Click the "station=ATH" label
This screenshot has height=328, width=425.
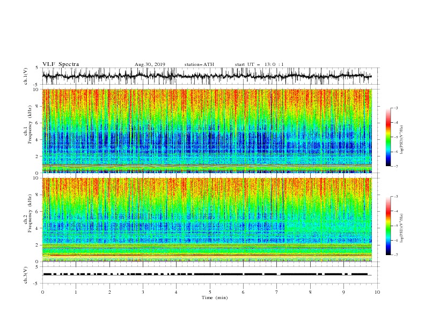[x=199, y=64]
